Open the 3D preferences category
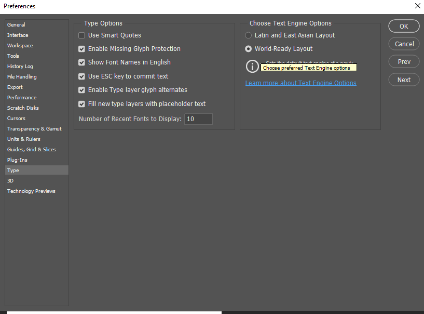Screen dimensions: 424x314 (37, 181)
